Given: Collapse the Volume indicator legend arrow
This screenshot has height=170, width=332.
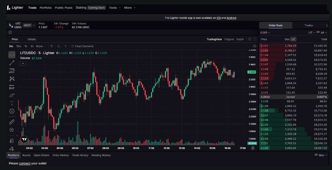Looking at the screenshot, I should 23,63.
